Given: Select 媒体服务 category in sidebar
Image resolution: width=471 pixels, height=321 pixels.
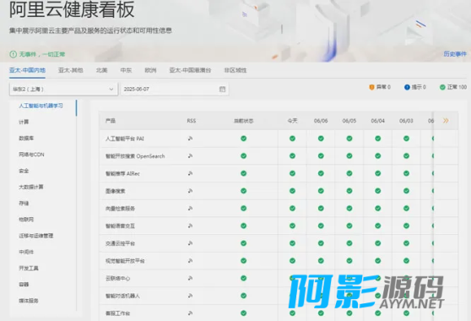Looking at the screenshot, I should tap(29, 301).
